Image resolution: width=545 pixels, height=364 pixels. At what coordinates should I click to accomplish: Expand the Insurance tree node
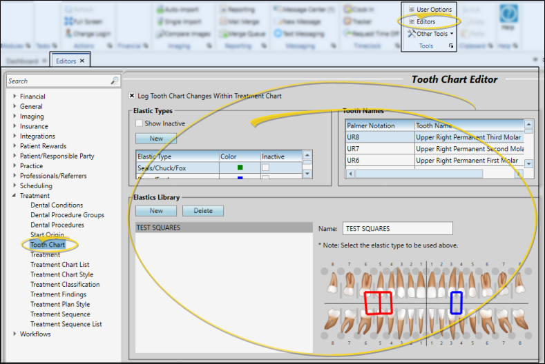pos(15,126)
